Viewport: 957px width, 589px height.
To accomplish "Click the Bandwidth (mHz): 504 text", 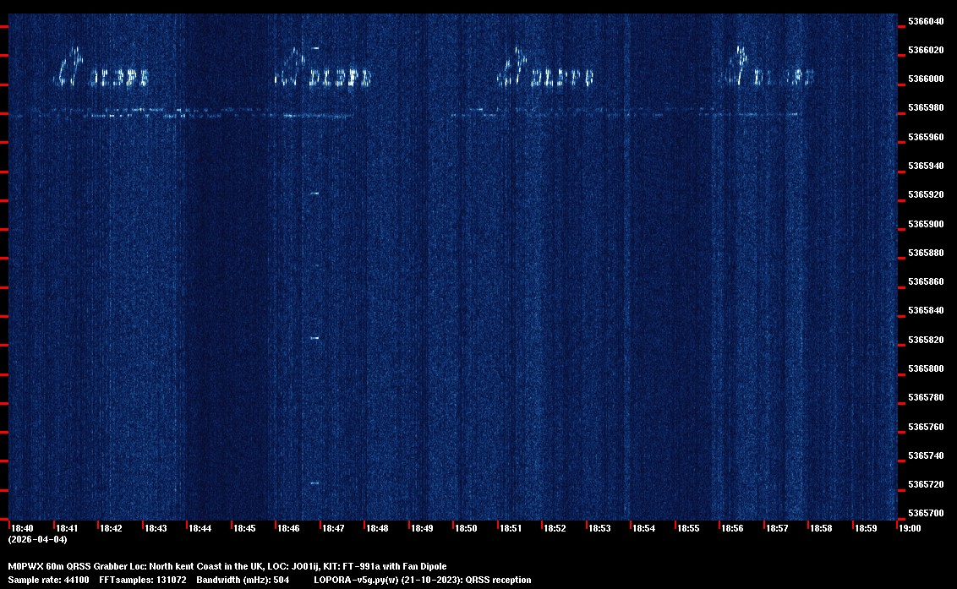I will tap(243, 580).
